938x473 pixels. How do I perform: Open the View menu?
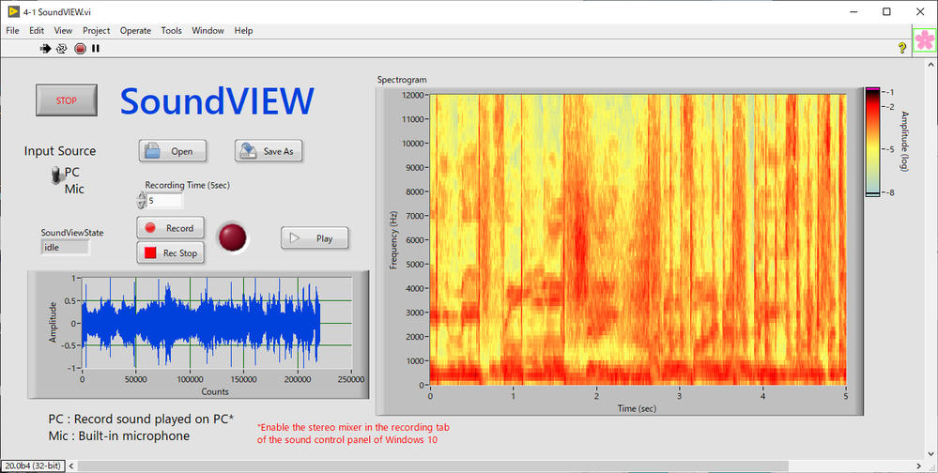[x=63, y=30]
